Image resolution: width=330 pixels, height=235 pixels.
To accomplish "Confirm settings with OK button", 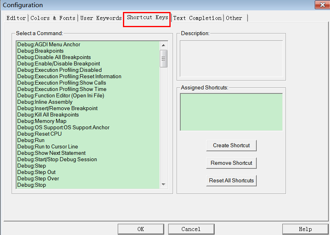I will click(x=141, y=229).
